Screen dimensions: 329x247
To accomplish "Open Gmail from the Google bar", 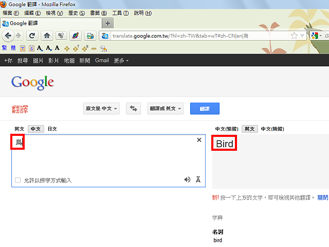I will (x=102, y=61).
